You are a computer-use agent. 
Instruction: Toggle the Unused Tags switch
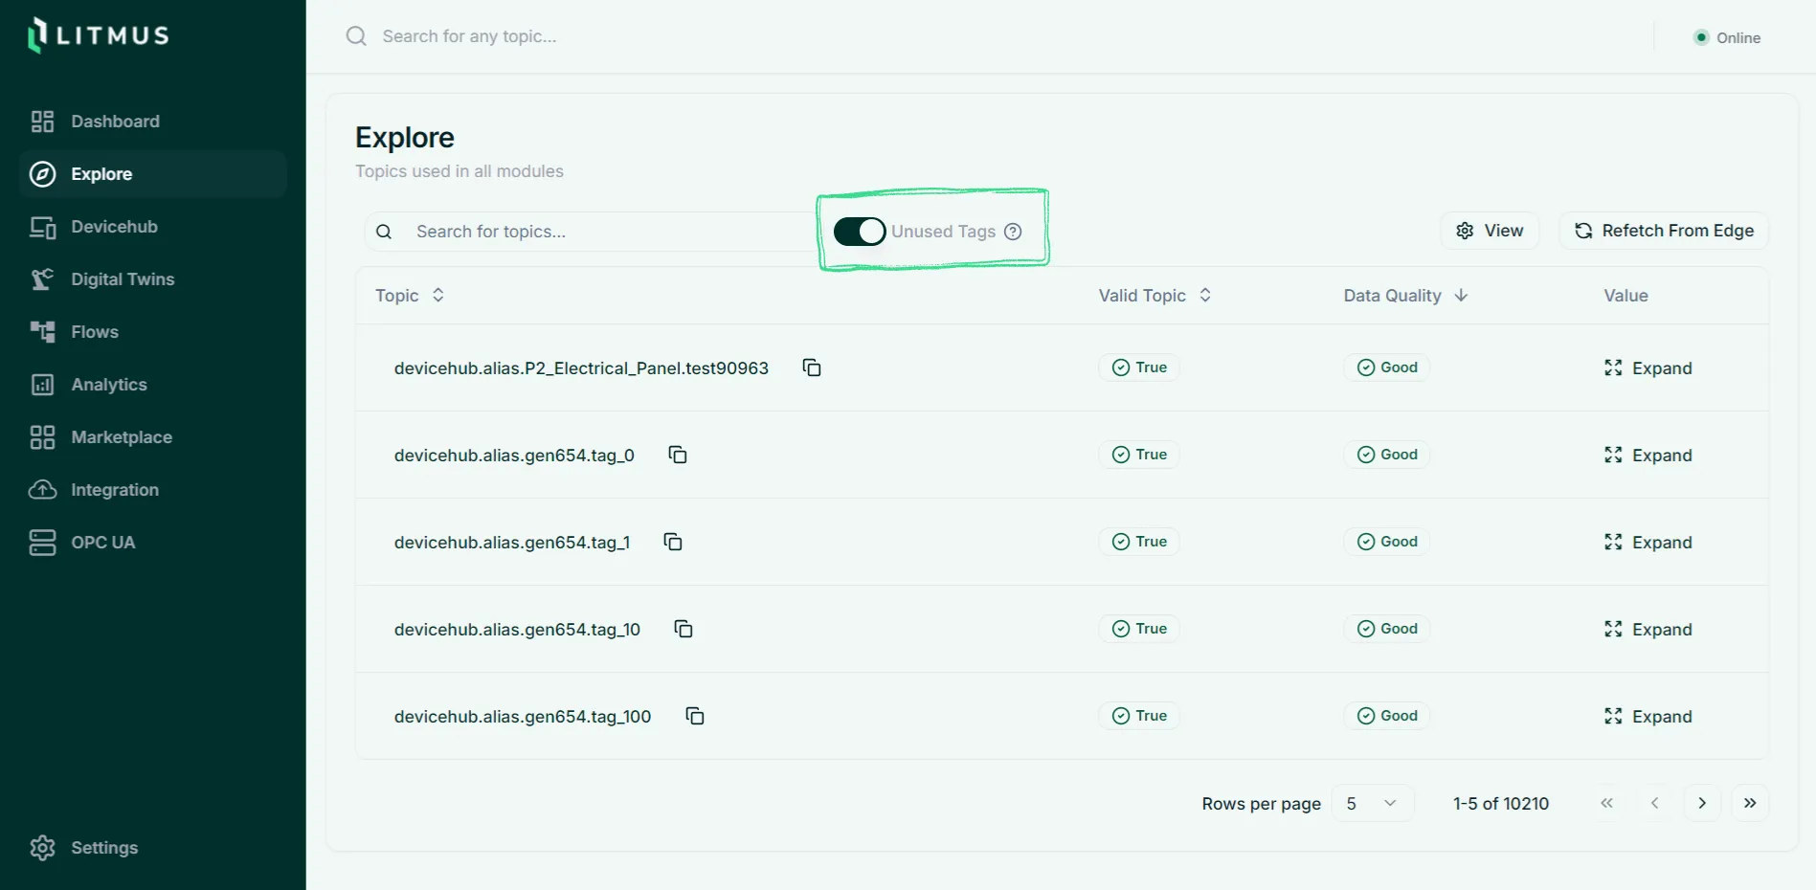[859, 232]
